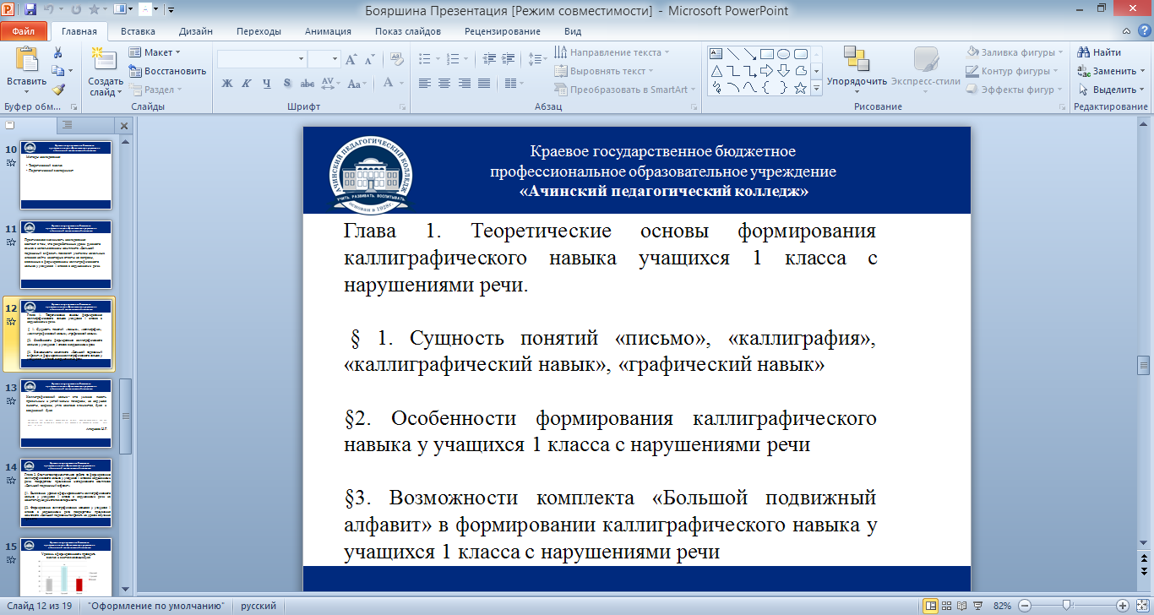Toggle strikethrough abc formatting

click(x=308, y=83)
